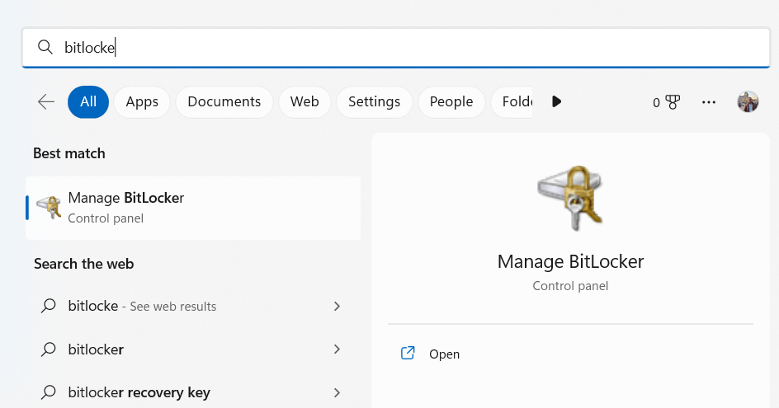Viewport: 779px width, 408px height.
Task: Click the Manage BitLocker title in preview pane
Action: pyautogui.click(x=570, y=261)
